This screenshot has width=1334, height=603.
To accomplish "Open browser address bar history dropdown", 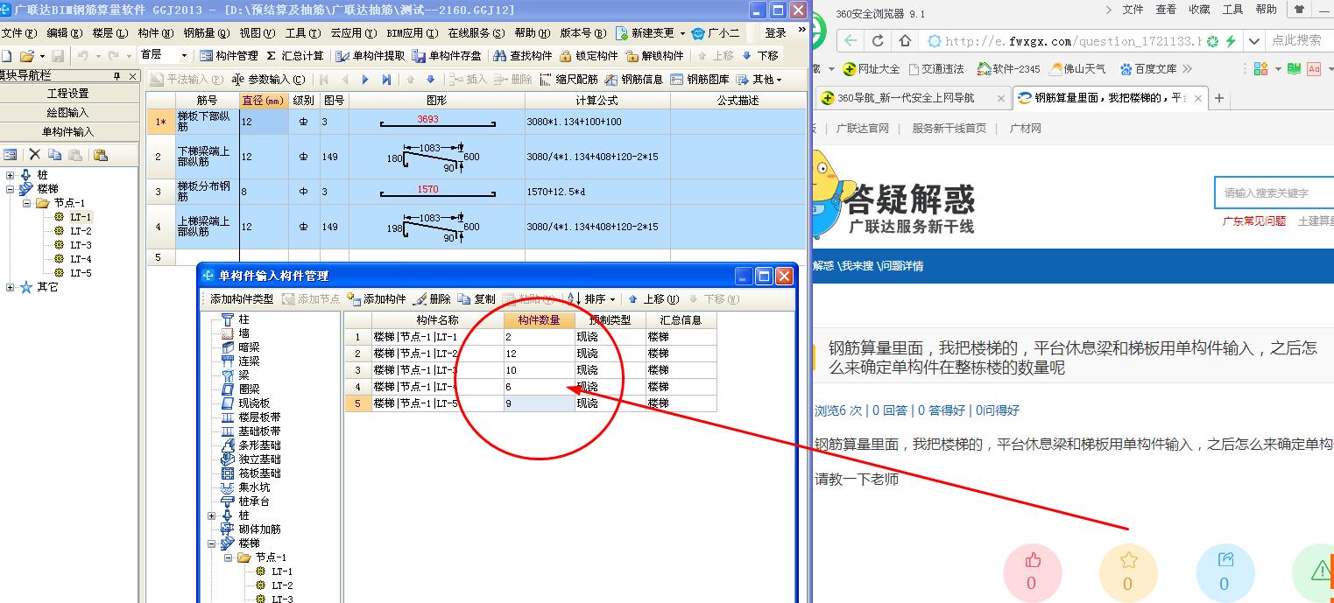I will click(x=1254, y=40).
